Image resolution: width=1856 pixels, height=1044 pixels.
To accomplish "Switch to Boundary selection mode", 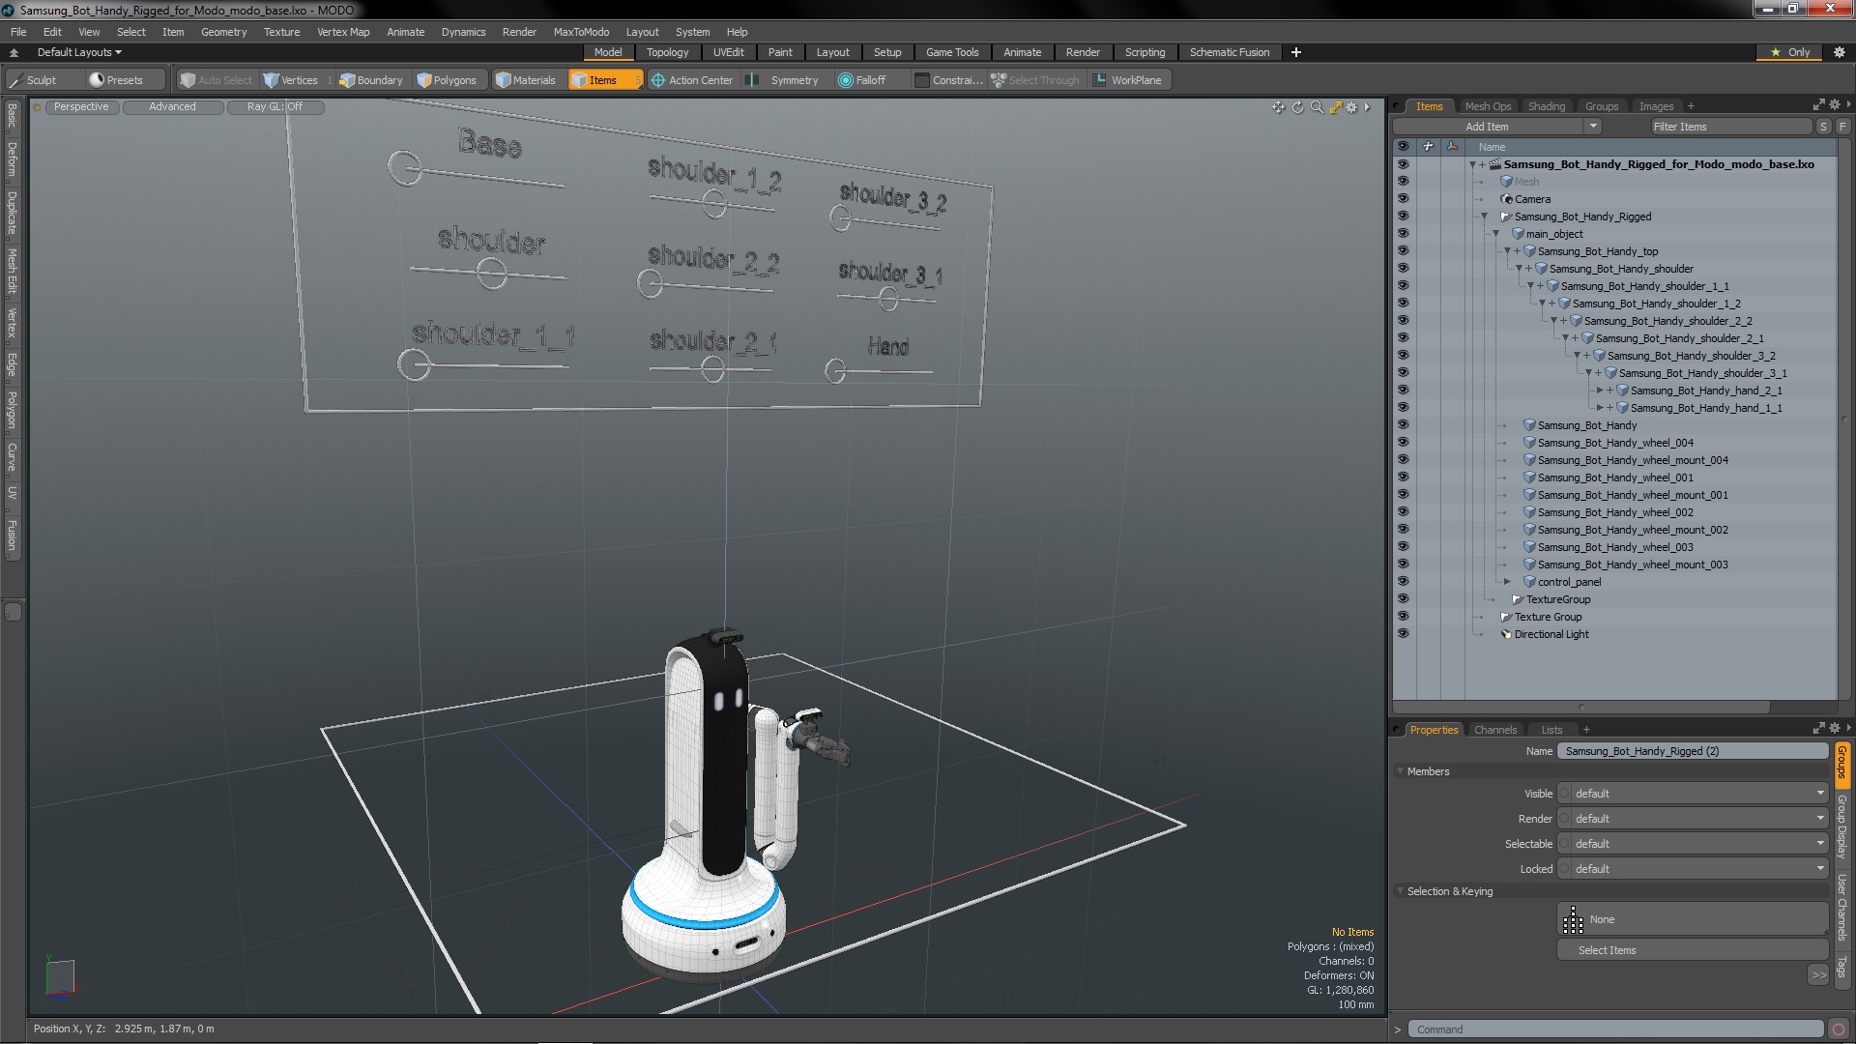I will (x=370, y=80).
